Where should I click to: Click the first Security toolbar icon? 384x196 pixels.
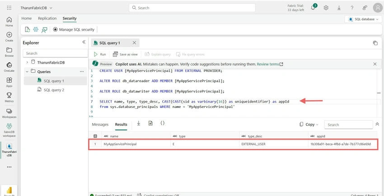coord(28,29)
